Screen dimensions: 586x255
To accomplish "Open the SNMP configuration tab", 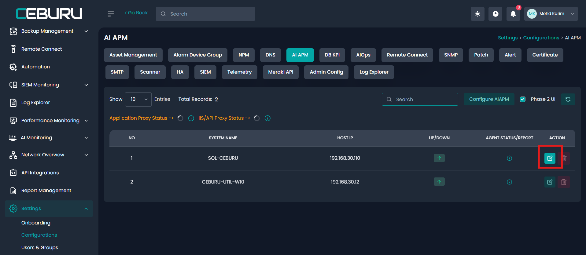I will coord(451,55).
